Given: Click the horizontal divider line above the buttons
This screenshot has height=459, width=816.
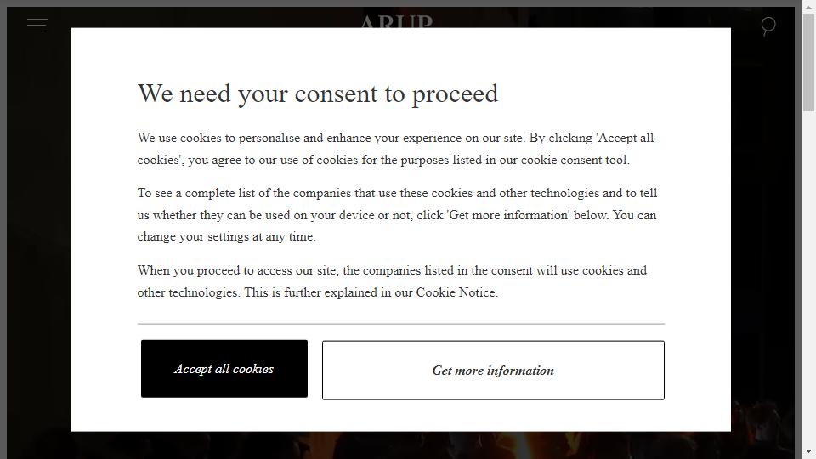Looking at the screenshot, I should pyautogui.click(x=400, y=324).
